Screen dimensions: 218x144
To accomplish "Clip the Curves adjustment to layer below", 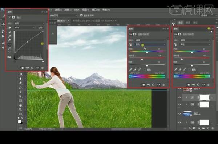I will 22,68.
